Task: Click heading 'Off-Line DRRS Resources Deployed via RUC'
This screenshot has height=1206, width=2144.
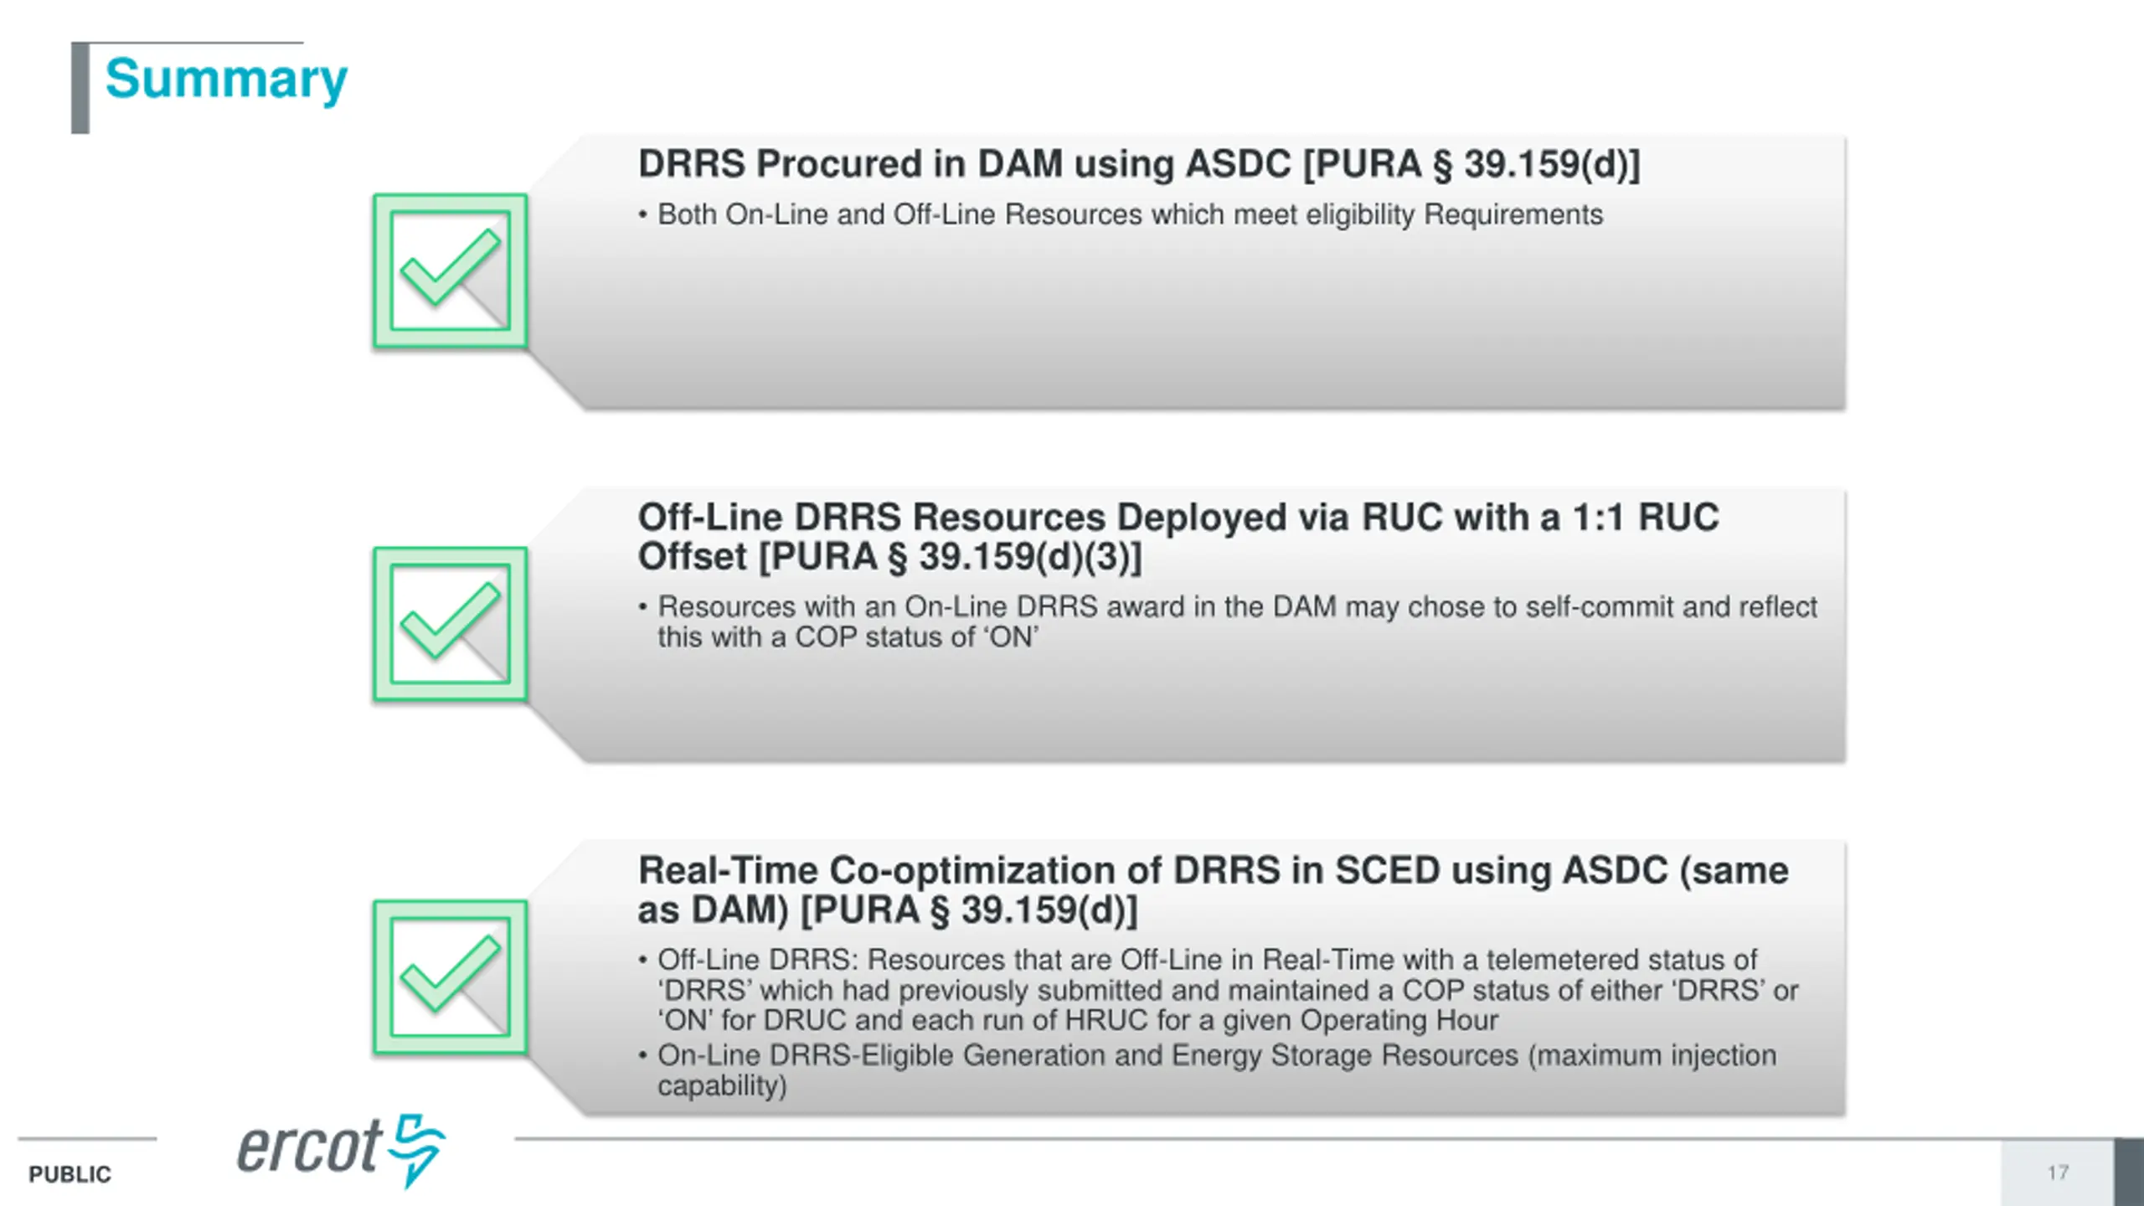Action: pyautogui.click(x=1178, y=537)
